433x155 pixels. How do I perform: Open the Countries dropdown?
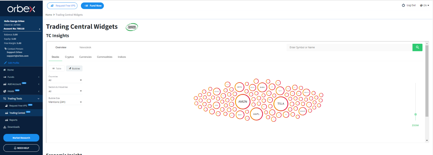[65, 80]
